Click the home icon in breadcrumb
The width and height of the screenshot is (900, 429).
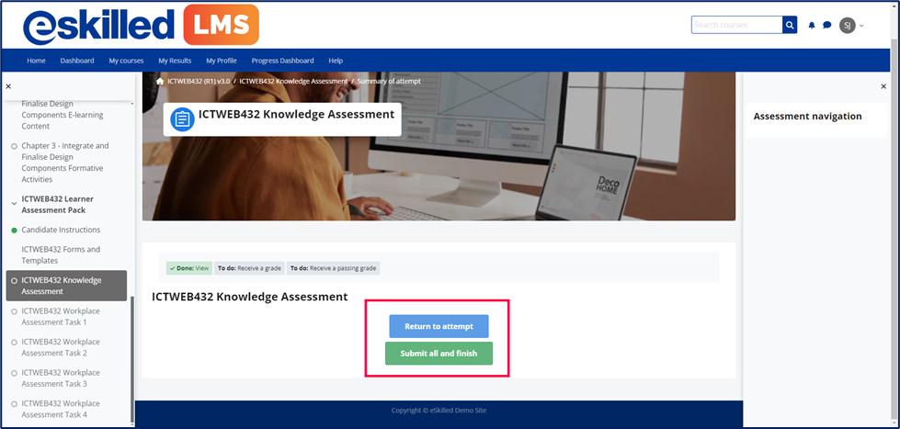point(160,82)
